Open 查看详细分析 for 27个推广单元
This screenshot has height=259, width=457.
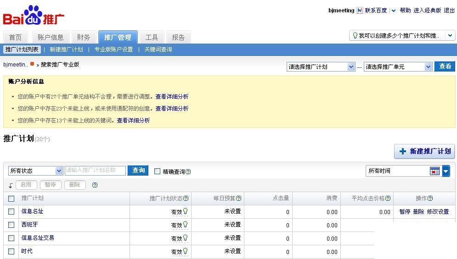click(x=172, y=97)
